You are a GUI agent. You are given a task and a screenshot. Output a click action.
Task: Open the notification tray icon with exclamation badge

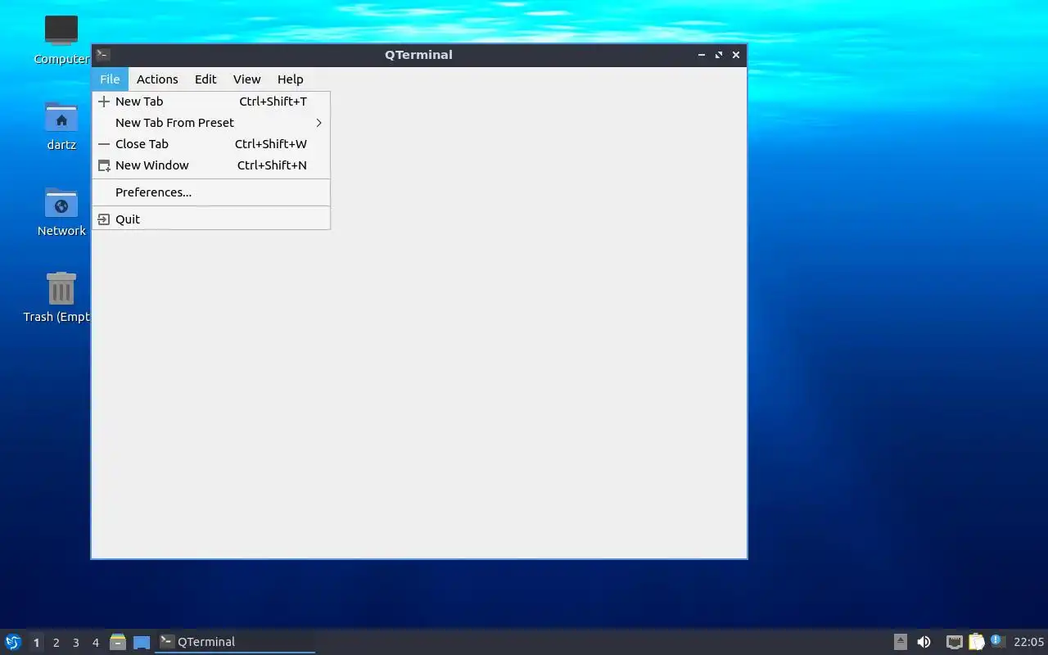pos(997,641)
